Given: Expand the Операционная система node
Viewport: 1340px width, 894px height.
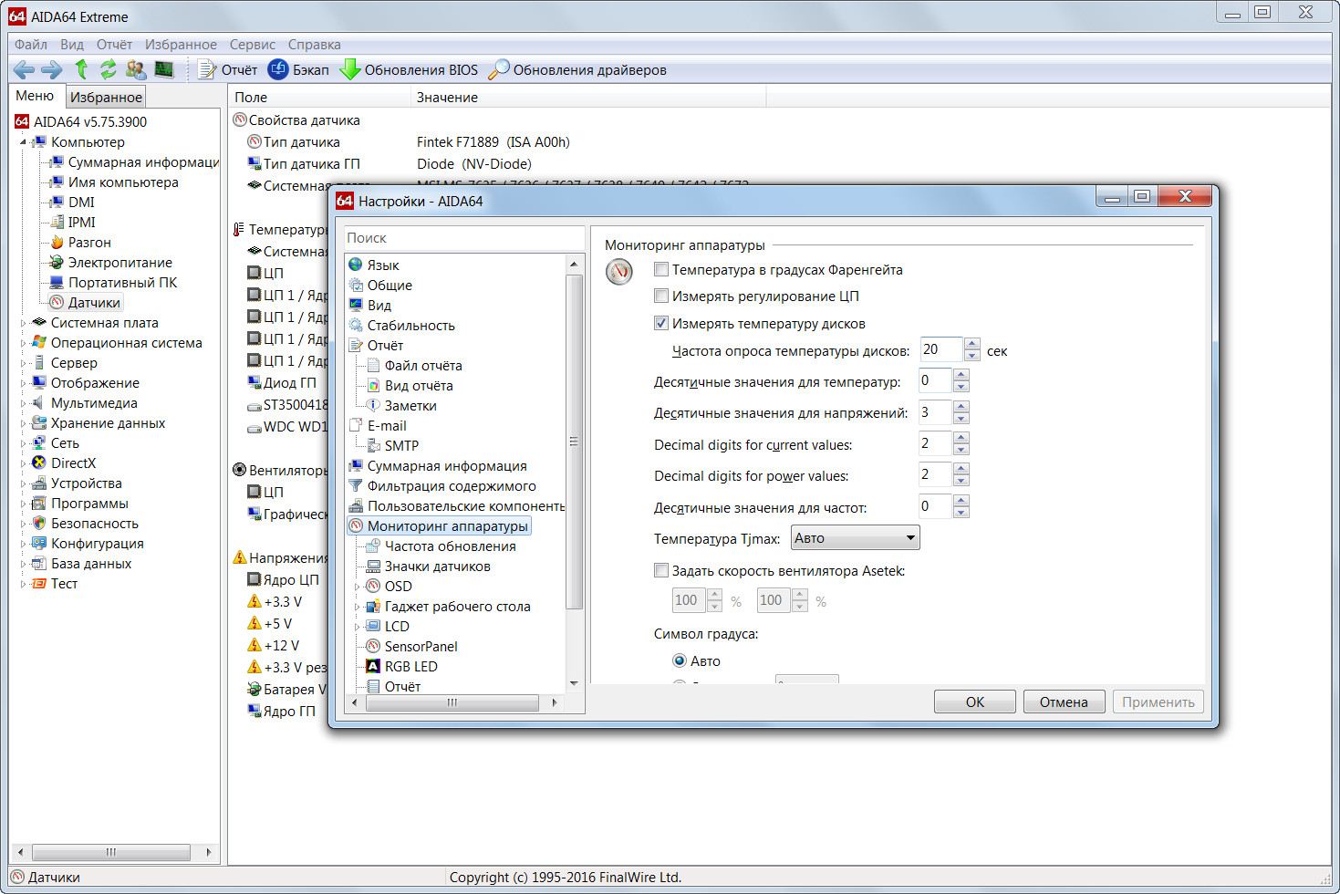Looking at the screenshot, I should click(x=23, y=342).
